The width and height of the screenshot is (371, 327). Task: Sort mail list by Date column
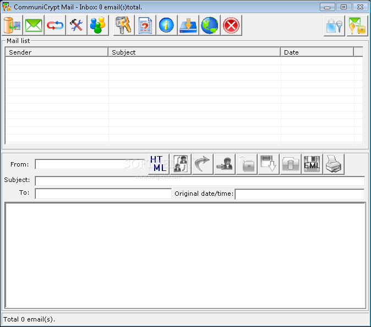point(317,52)
